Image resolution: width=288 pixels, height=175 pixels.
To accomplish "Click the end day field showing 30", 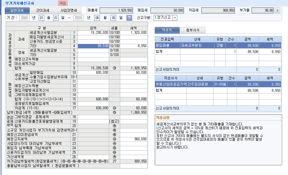I will 113,18.
